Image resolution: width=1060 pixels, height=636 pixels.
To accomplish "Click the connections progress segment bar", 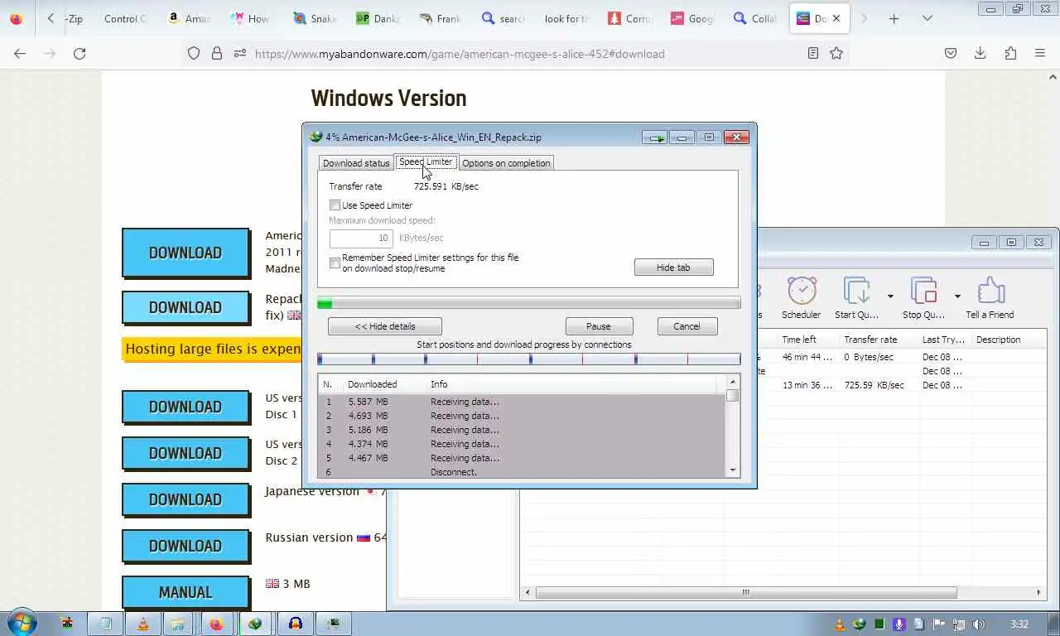I will [529, 359].
